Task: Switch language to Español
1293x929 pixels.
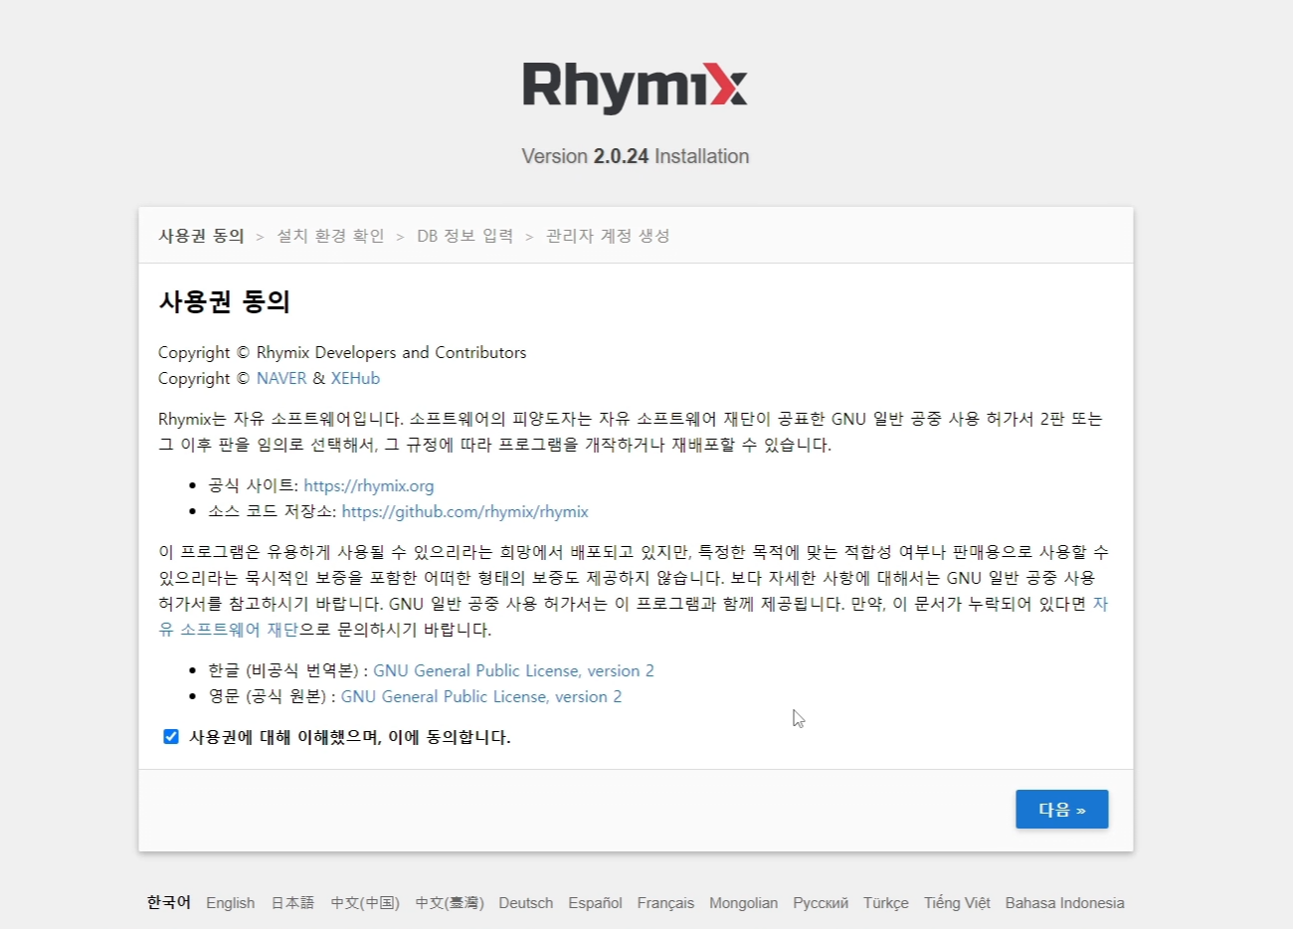Action: coord(595,903)
